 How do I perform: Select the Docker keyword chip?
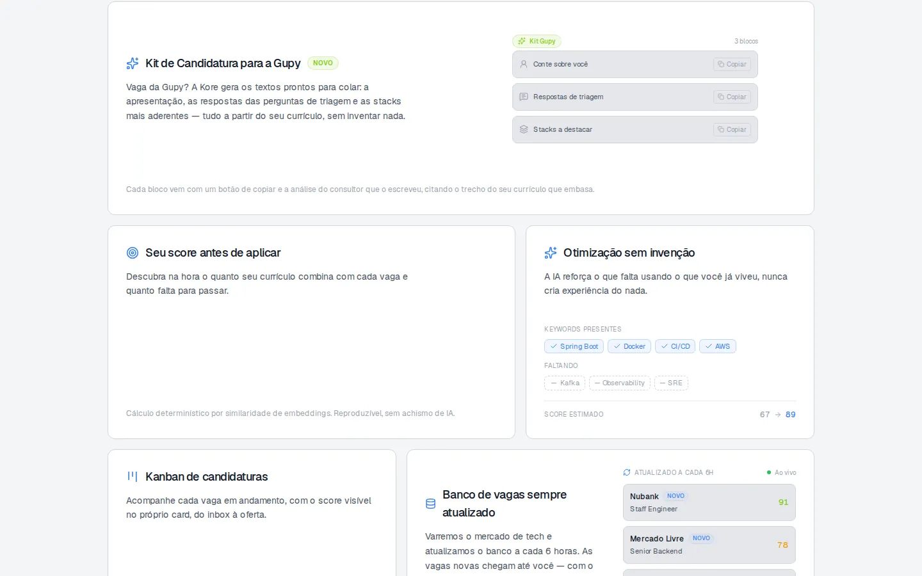click(629, 346)
